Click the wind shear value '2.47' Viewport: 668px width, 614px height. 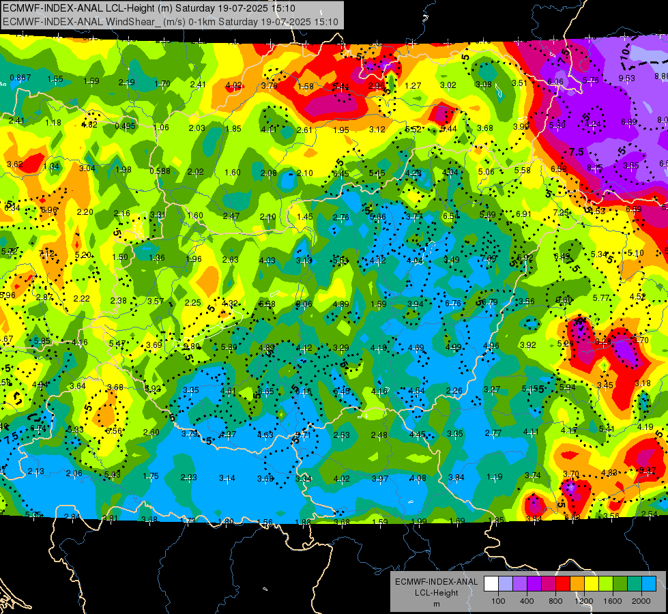tap(231, 216)
